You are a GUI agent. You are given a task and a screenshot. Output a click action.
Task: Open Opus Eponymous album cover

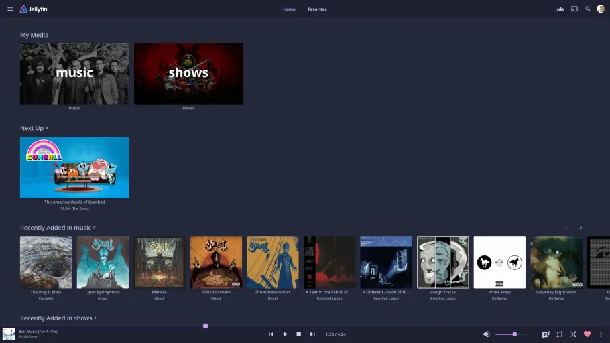103,263
